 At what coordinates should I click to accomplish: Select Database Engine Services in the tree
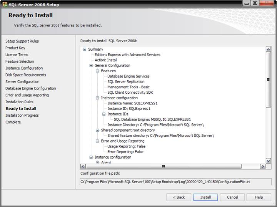point(128,76)
